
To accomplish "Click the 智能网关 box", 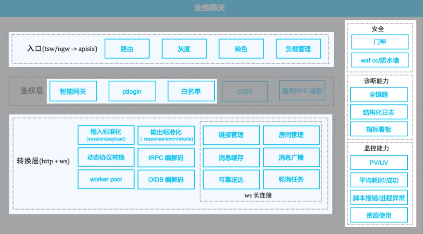I will pyautogui.click(x=73, y=91).
